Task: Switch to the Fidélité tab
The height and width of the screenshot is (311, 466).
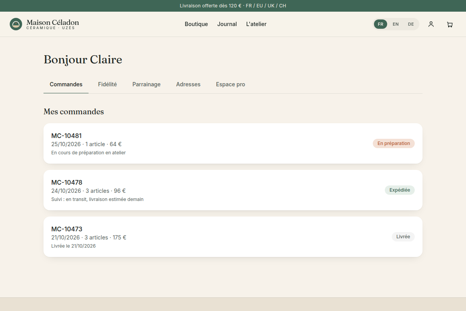Action: click(x=108, y=84)
